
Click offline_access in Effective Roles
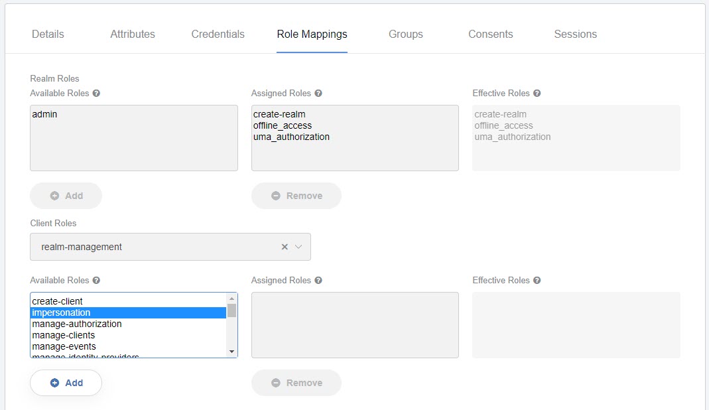tap(503, 125)
